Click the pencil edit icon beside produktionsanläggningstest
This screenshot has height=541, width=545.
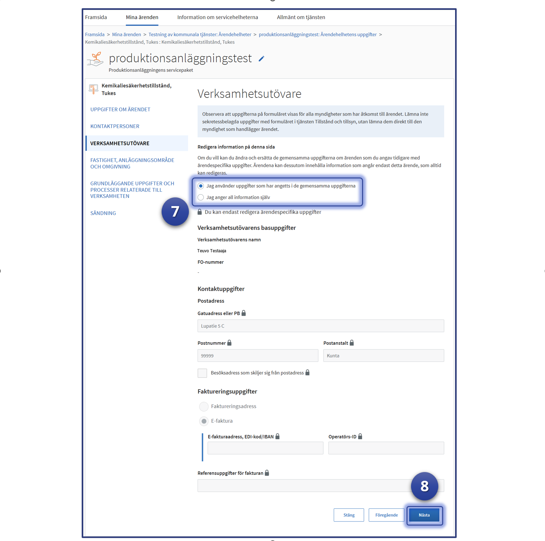261,59
